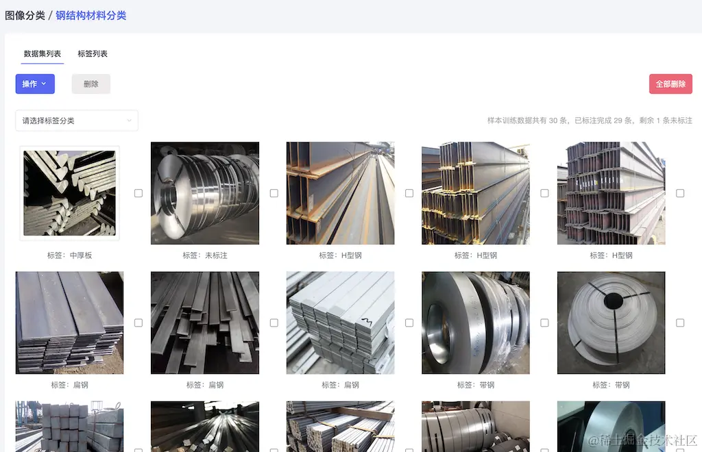Open the flat-laid coil with black straps image
This screenshot has height=452, width=702.
click(611, 323)
